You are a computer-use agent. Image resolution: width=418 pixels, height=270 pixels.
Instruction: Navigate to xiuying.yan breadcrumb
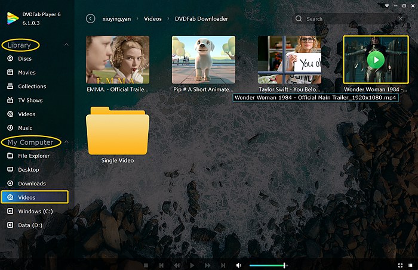point(116,19)
